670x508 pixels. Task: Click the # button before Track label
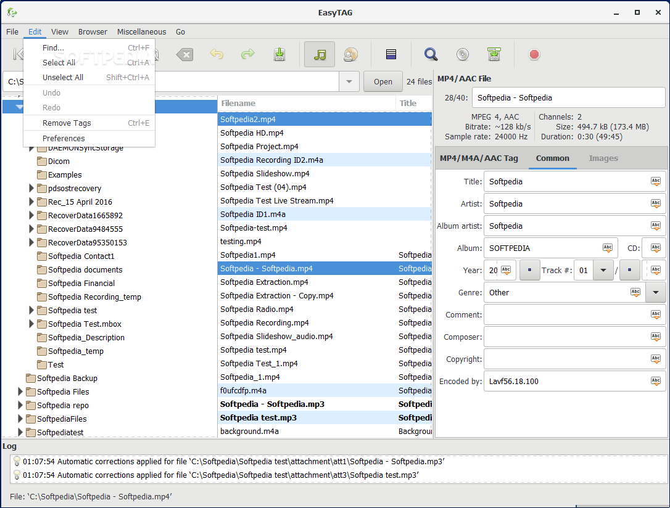[x=529, y=270]
